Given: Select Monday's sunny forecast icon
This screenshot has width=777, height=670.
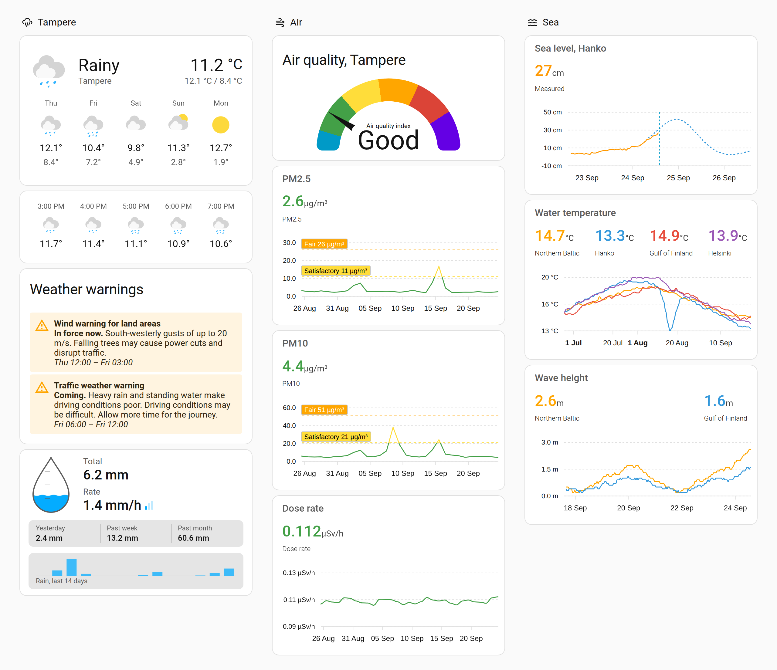Looking at the screenshot, I should (x=220, y=125).
